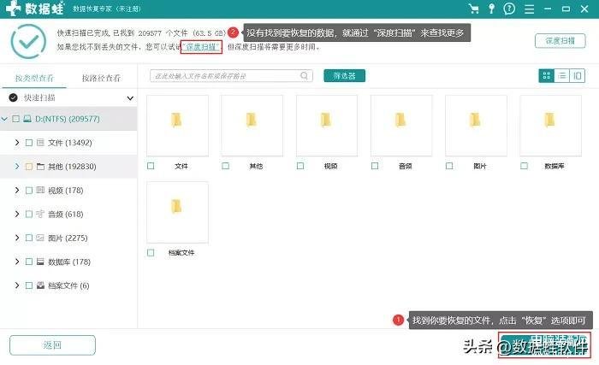The image size is (599, 365).
Task: Click the 视频 film icon in tree
Action: pyautogui.click(x=40, y=190)
